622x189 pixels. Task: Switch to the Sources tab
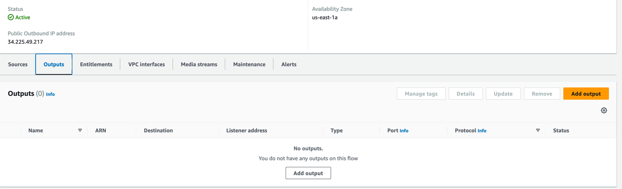point(18,64)
